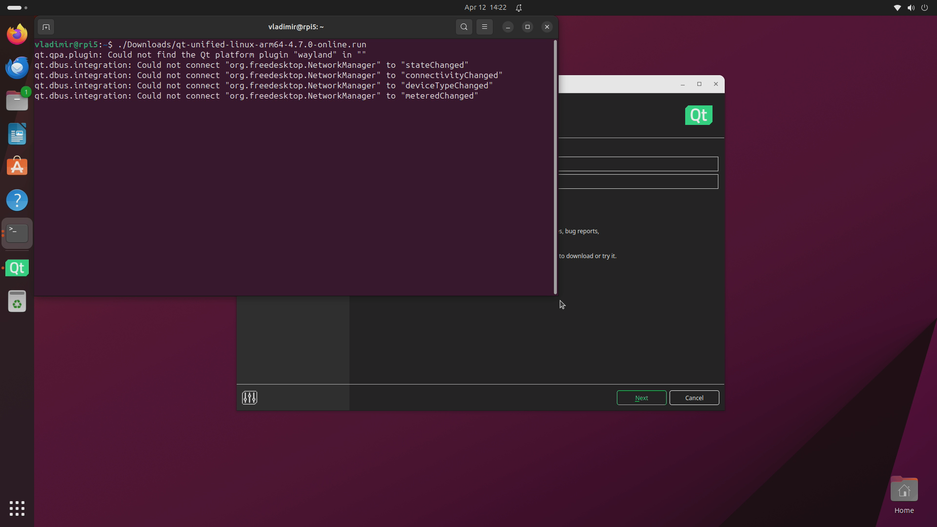Open Ubuntu App Center from the dock
This screenshot has height=527, width=937.
(17, 167)
